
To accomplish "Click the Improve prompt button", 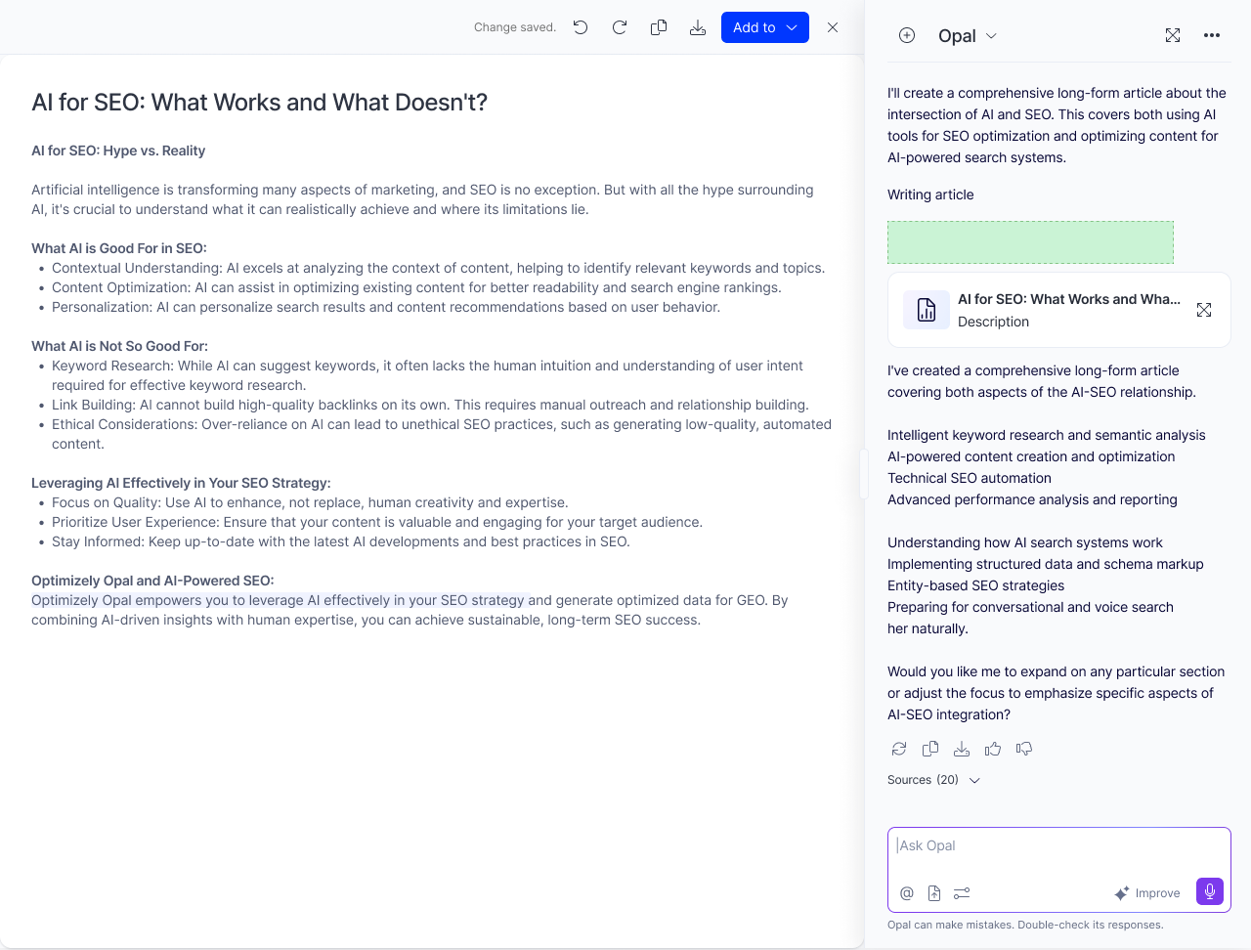I will coord(1147,893).
